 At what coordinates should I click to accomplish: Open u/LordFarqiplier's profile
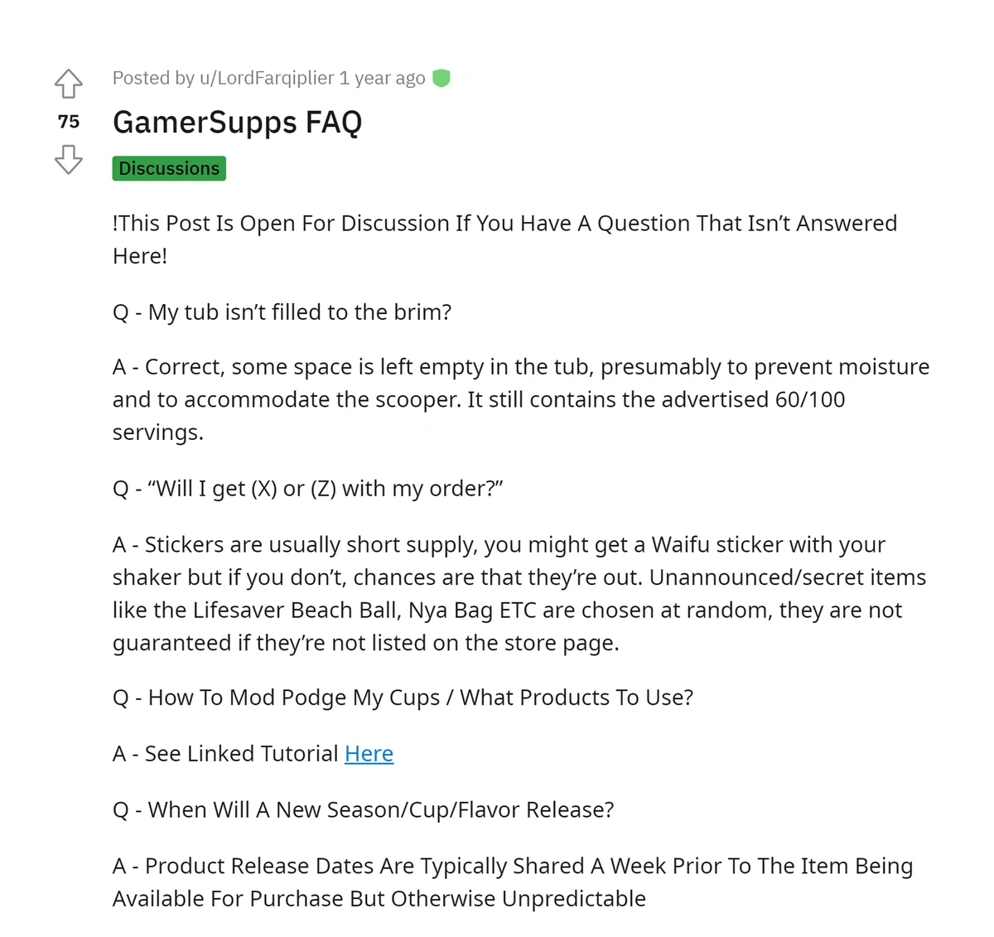click(267, 78)
